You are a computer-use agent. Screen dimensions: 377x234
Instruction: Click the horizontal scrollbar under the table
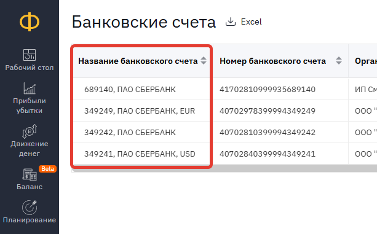point(224,169)
